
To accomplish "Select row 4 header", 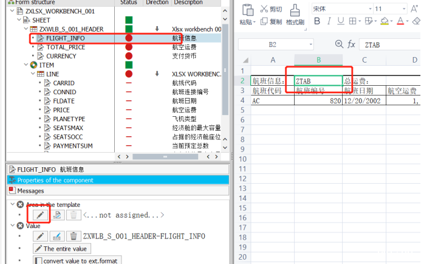I will coord(242,100).
